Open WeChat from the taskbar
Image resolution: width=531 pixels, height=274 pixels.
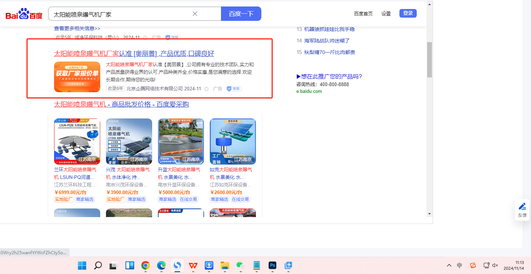(x=240, y=266)
